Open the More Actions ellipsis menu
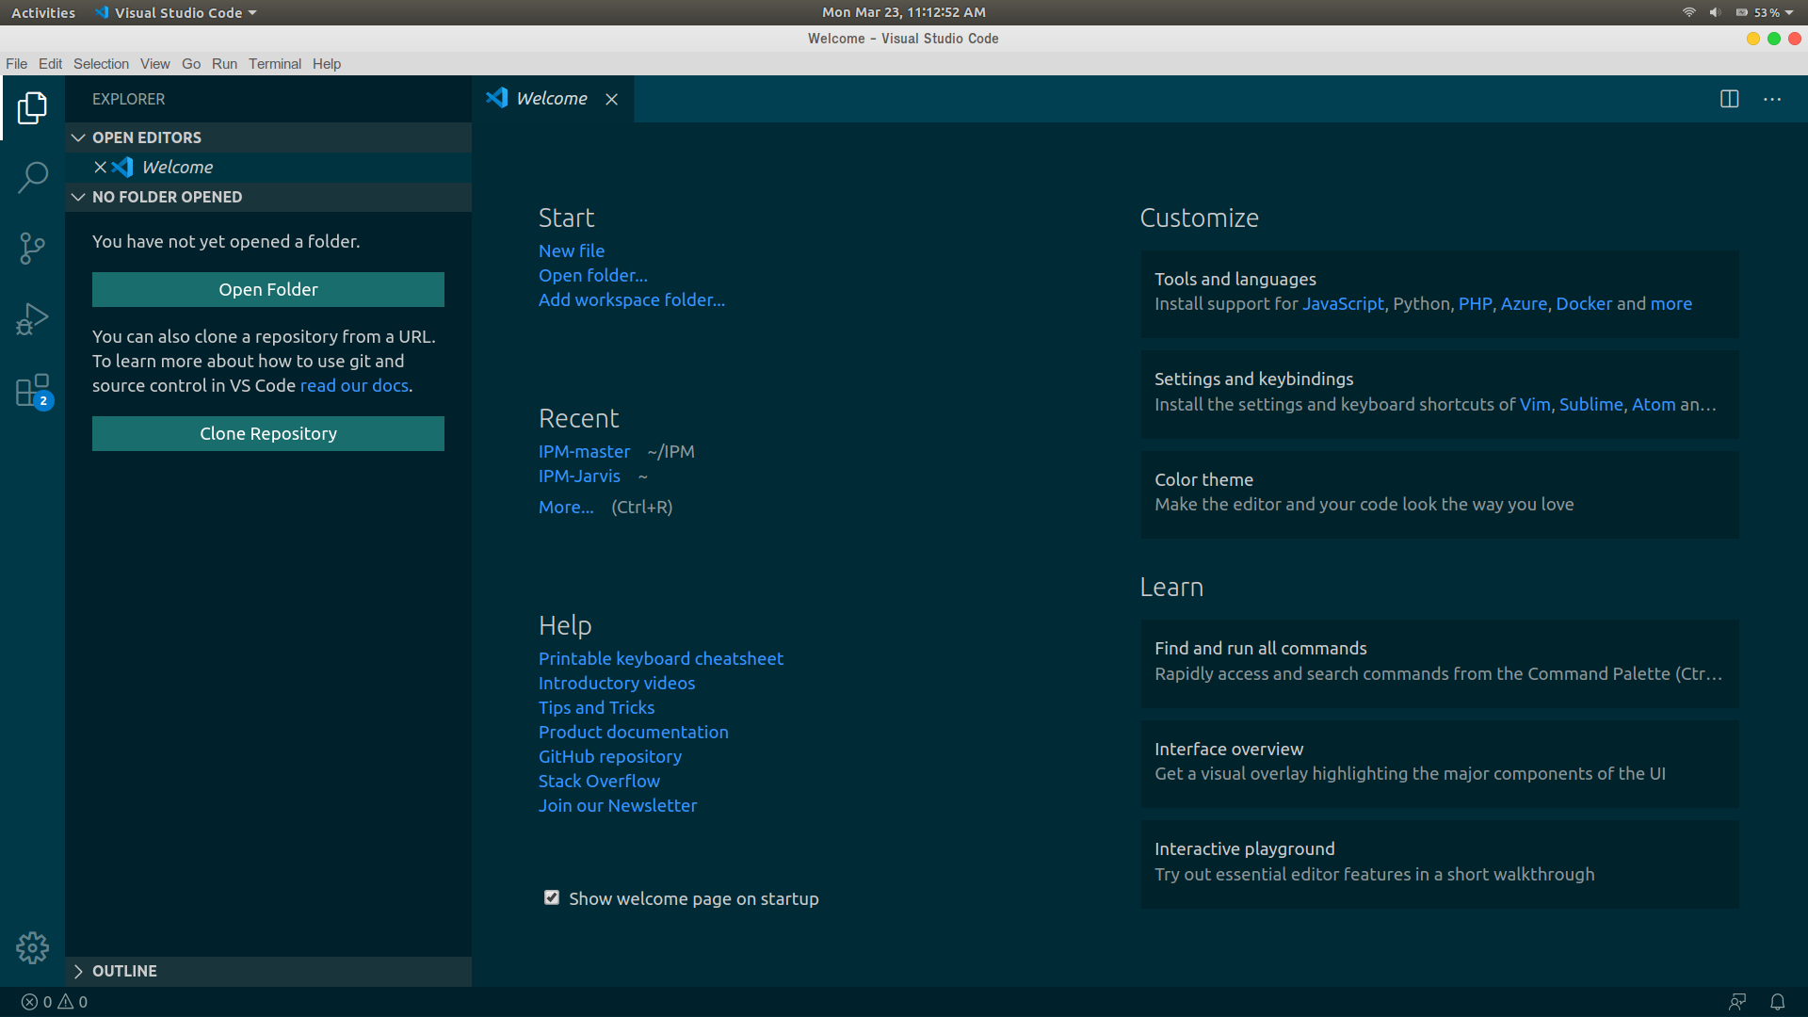The height and width of the screenshot is (1017, 1808). pyautogui.click(x=1772, y=99)
